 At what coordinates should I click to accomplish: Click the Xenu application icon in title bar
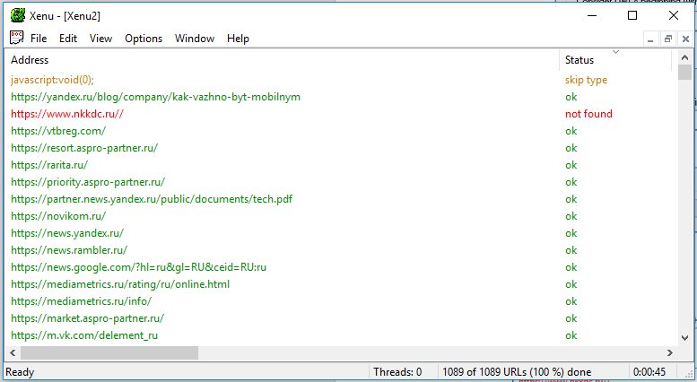click(16, 15)
